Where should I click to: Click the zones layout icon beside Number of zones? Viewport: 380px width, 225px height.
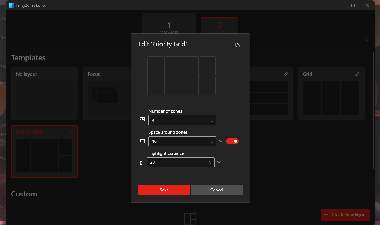pos(142,119)
